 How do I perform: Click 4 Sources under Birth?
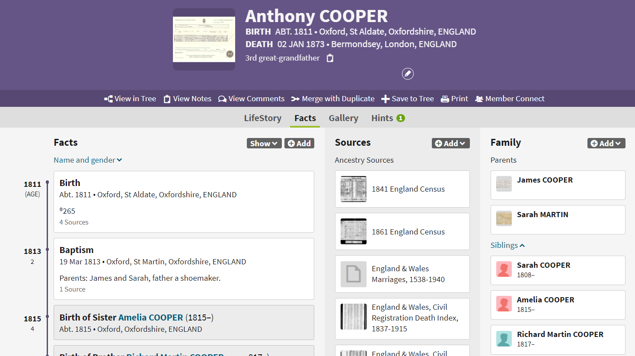pyautogui.click(x=74, y=222)
